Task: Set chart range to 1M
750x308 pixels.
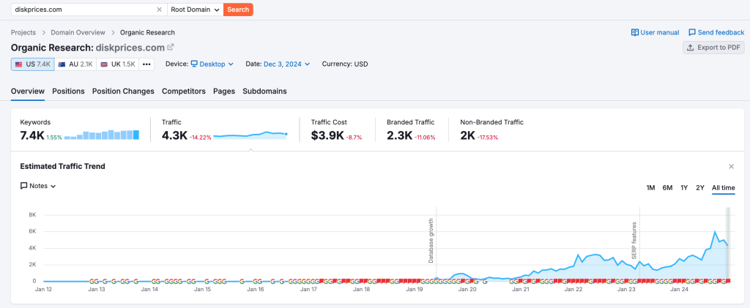Action: click(650, 188)
